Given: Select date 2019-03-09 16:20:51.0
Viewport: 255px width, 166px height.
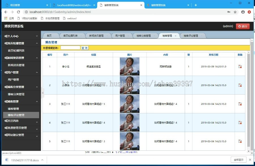Looking at the screenshot, I should pyautogui.click(x=214, y=67).
